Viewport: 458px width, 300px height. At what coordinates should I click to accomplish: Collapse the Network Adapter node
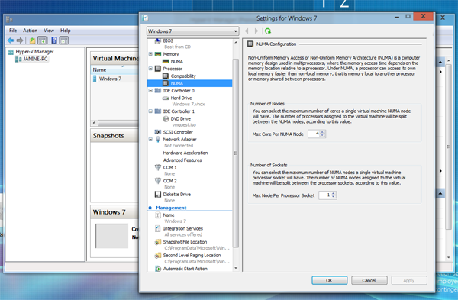[150, 140]
